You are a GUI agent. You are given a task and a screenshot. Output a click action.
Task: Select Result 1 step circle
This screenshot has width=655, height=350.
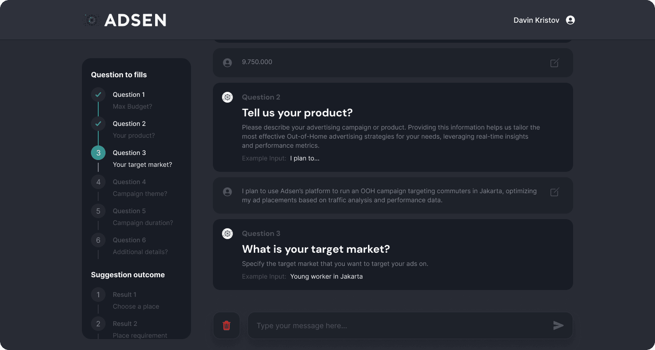coord(98,295)
